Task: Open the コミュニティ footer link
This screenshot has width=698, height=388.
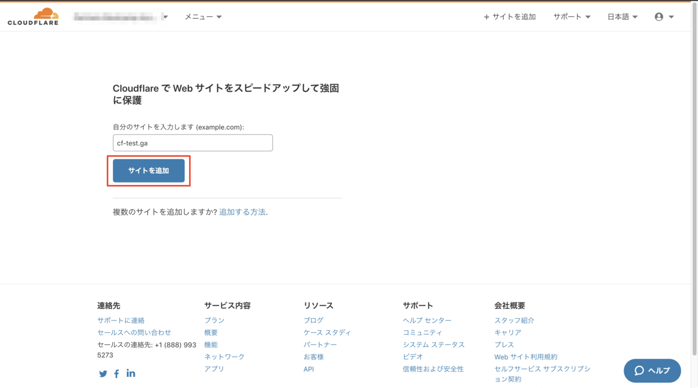Action: [422, 333]
